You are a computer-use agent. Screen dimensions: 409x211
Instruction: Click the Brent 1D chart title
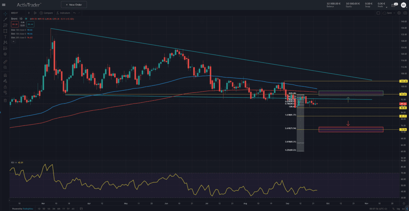16,19
